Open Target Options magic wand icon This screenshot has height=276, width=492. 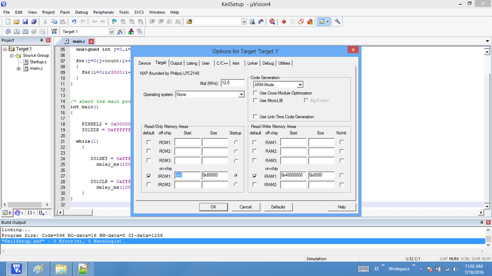tap(121, 31)
